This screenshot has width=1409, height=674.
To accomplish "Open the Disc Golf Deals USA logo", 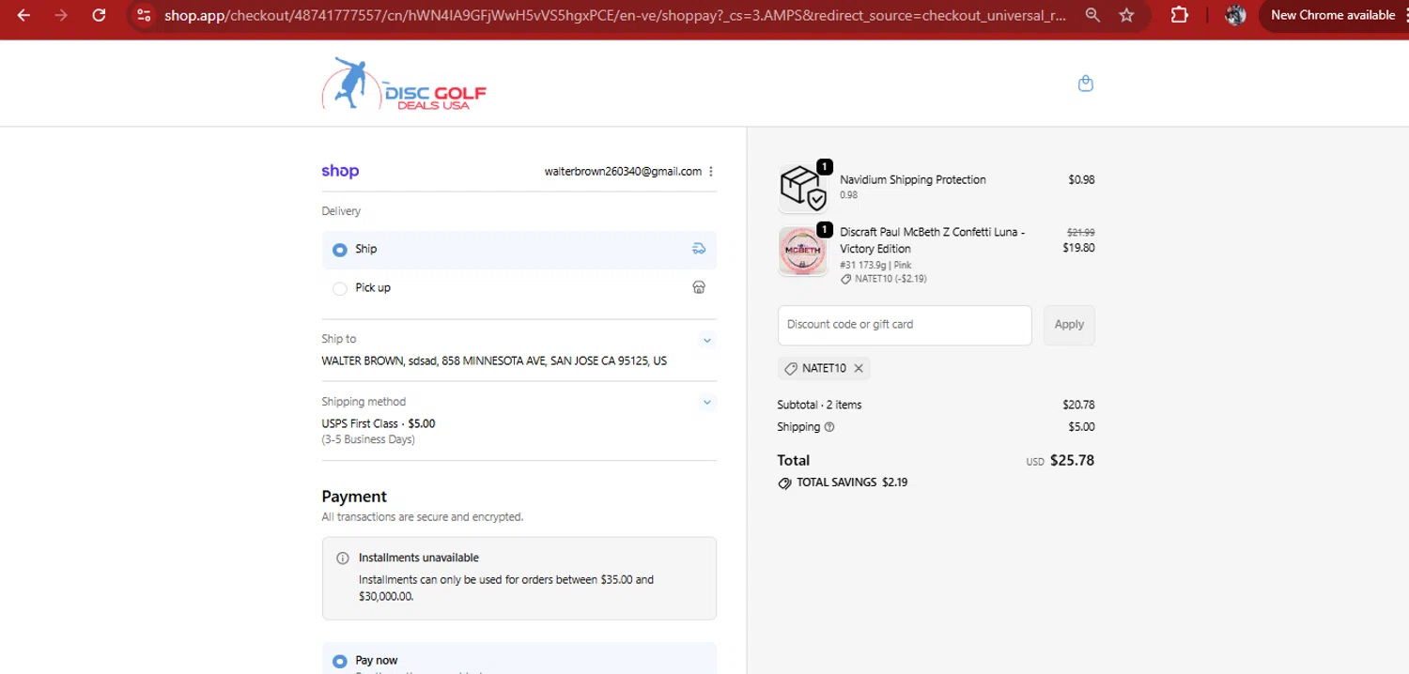I will pos(404,83).
